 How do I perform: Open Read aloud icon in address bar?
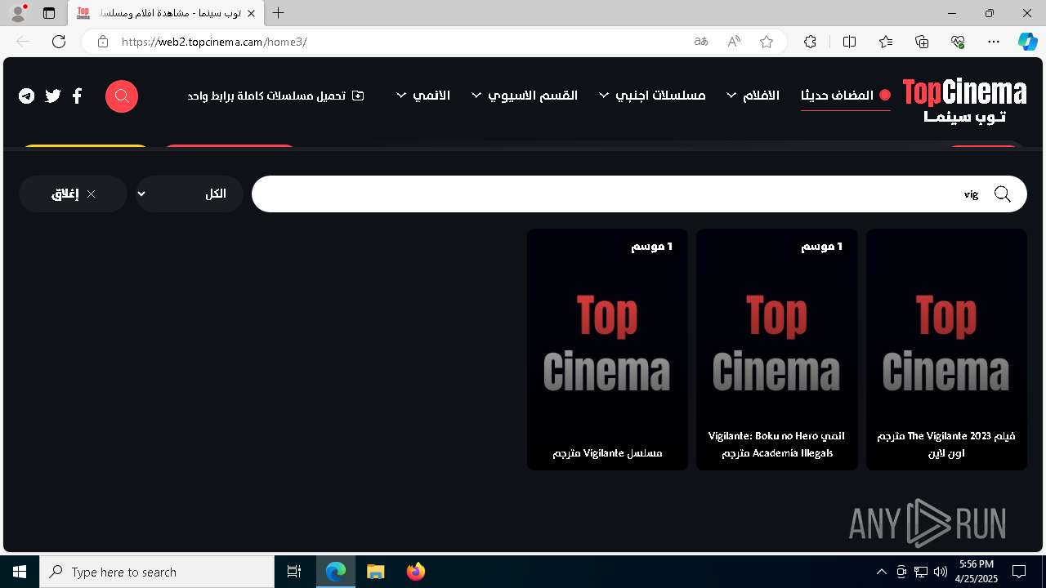click(734, 42)
